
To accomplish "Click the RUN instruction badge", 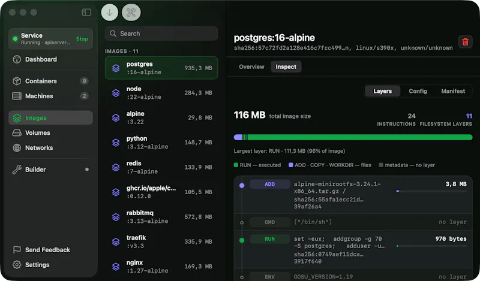I will pos(269,239).
